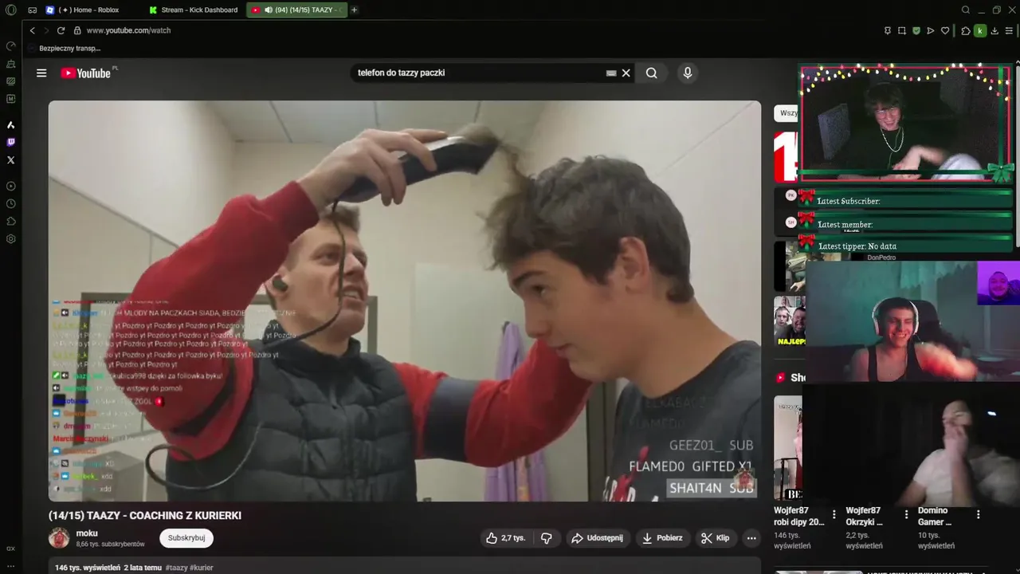
Task: Select the (94) (14/15) TAAZY YouTube tab
Action: click(x=296, y=10)
